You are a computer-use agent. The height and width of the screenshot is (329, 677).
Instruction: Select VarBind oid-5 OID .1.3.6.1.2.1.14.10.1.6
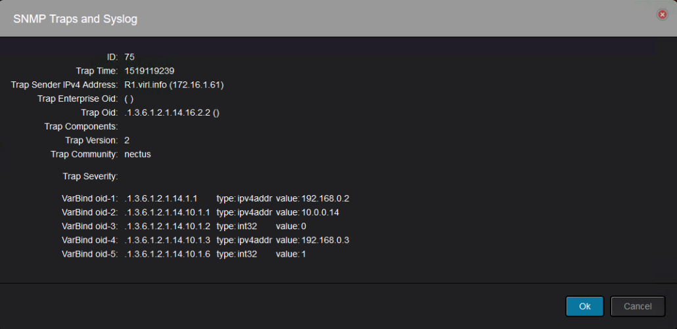(167, 254)
